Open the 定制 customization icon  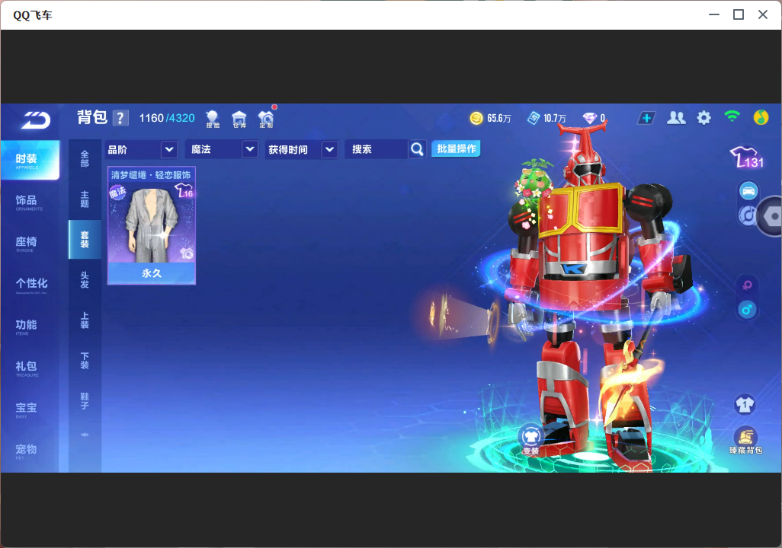[266, 119]
